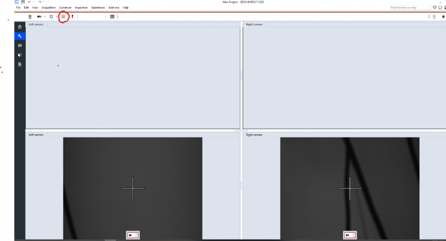
Task: Open the Acquisition menu
Action: click(x=49, y=8)
